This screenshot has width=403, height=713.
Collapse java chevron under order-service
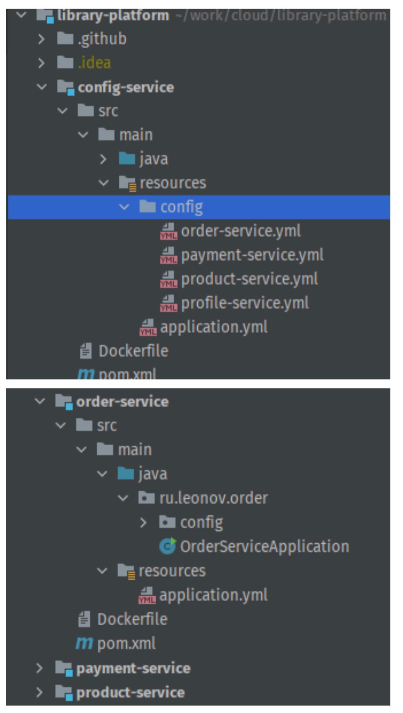point(102,474)
